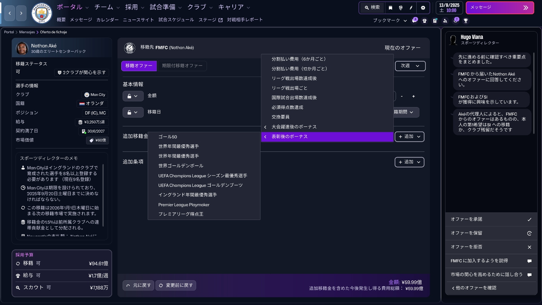Image resolution: width=542 pixels, height=305 pixels.
Task: Select プレミアリーグ得点王 from the submenu
Action: (x=181, y=214)
